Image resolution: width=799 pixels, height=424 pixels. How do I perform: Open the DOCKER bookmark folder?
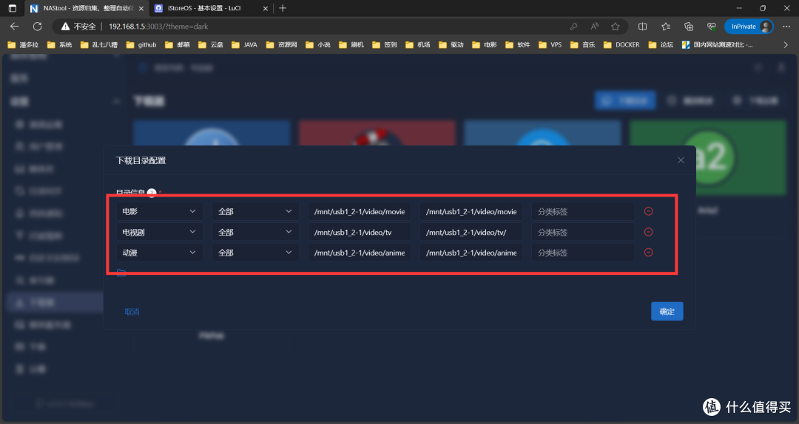(x=621, y=45)
